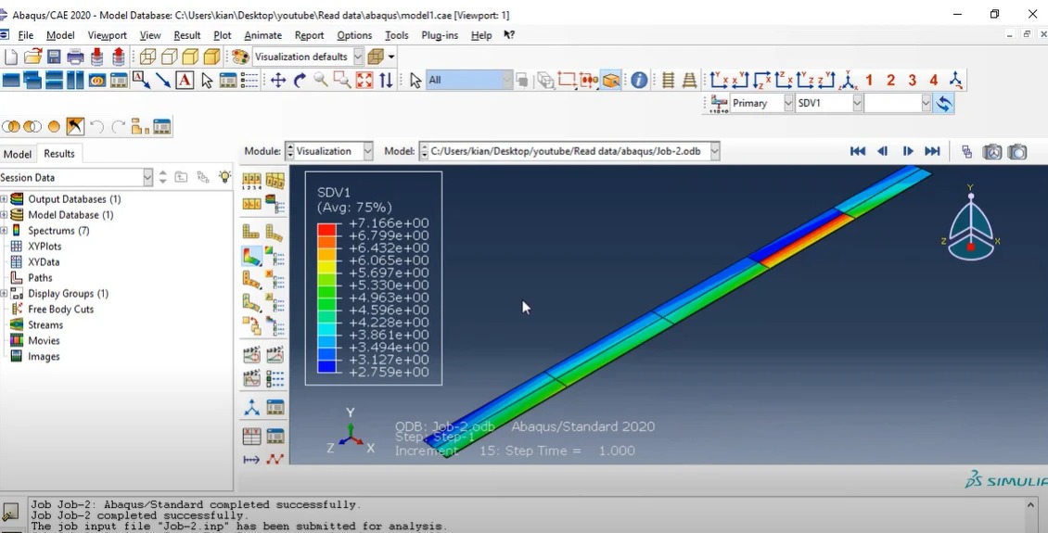Screen dimensions: 1048x533
Task: Open the empty component dropdown after SDV1
Action: click(x=926, y=103)
